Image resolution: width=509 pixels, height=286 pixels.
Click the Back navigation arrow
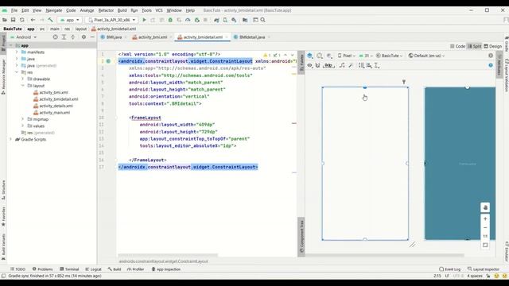(33, 20)
